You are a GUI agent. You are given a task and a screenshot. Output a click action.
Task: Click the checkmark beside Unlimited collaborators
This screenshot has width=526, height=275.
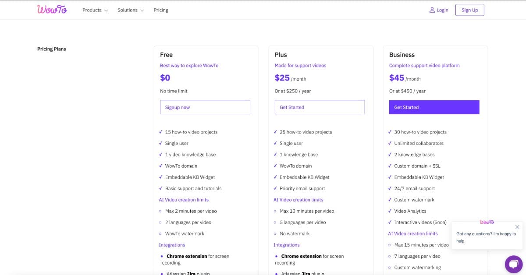tap(390, 143)
